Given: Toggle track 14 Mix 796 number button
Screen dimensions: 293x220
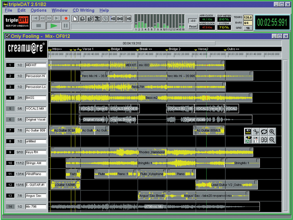Looking at the screenshot, I should pos(10,207).
